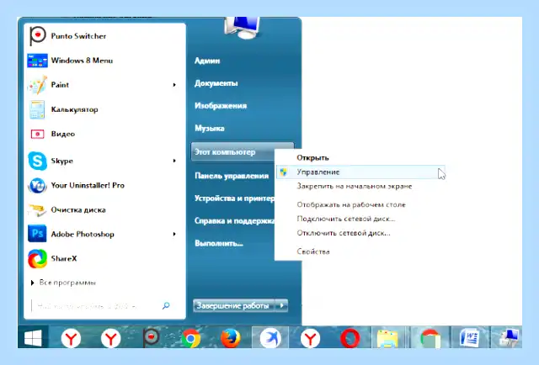This screenshot has width=539, height=365.
Task: Expand the Paint submenu arrow
Action: pos(174,85)
